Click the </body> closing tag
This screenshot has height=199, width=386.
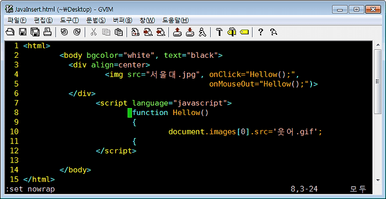click(x=76, y=170)
